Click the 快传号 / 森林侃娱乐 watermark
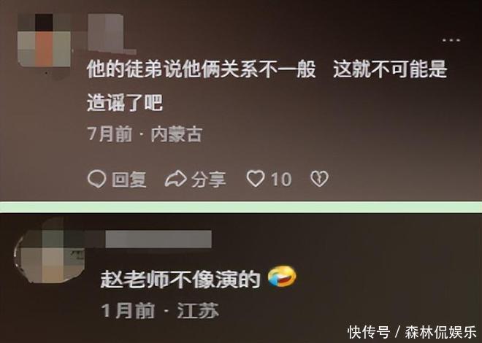 (412, 332)
